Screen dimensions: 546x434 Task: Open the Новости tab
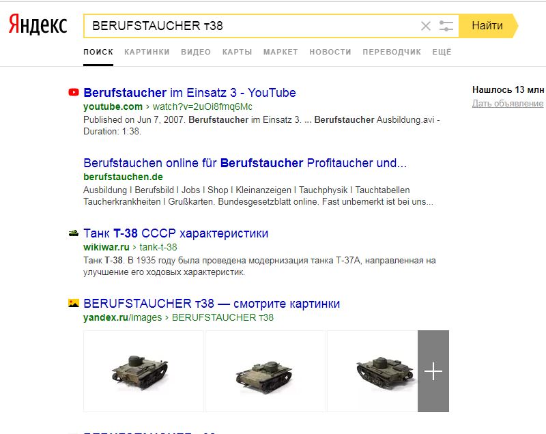pos(330,52)
